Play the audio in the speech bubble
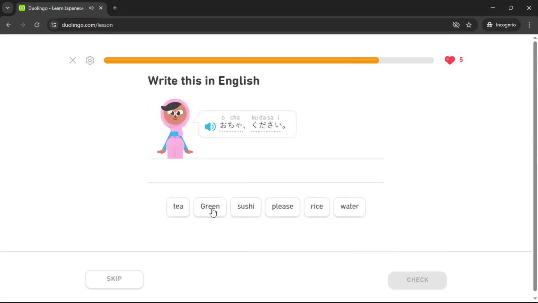The height and width of the screenshot is (303, 538). pos(210,127)
